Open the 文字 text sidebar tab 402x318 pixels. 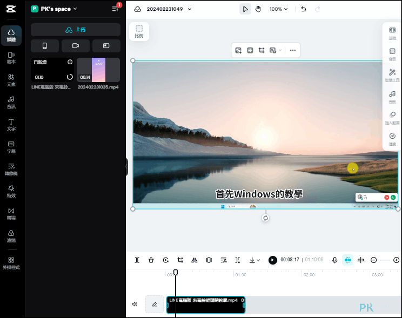(11, 125)
